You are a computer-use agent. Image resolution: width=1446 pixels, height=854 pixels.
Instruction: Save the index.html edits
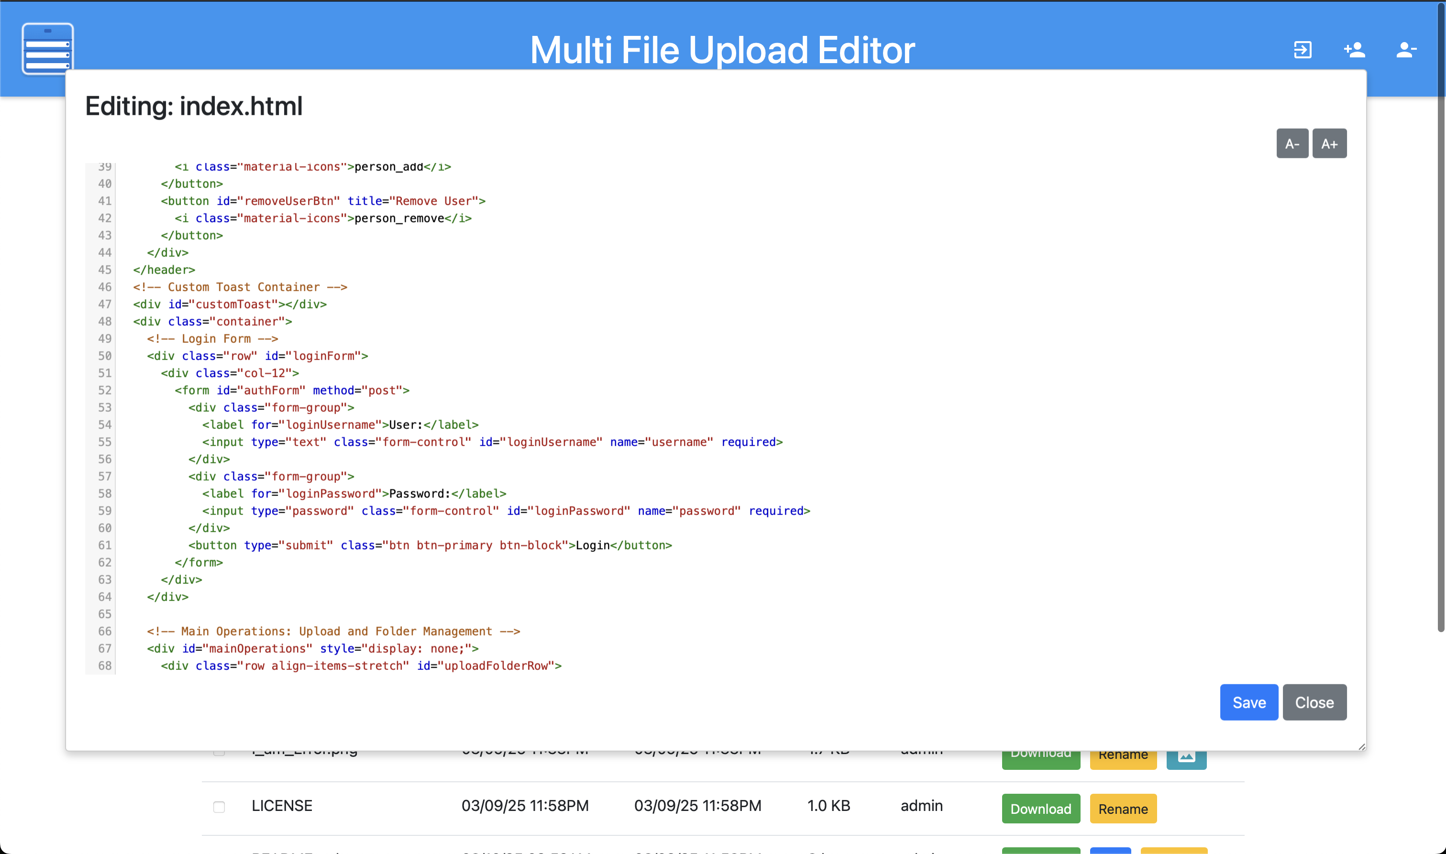(1248, 702)
